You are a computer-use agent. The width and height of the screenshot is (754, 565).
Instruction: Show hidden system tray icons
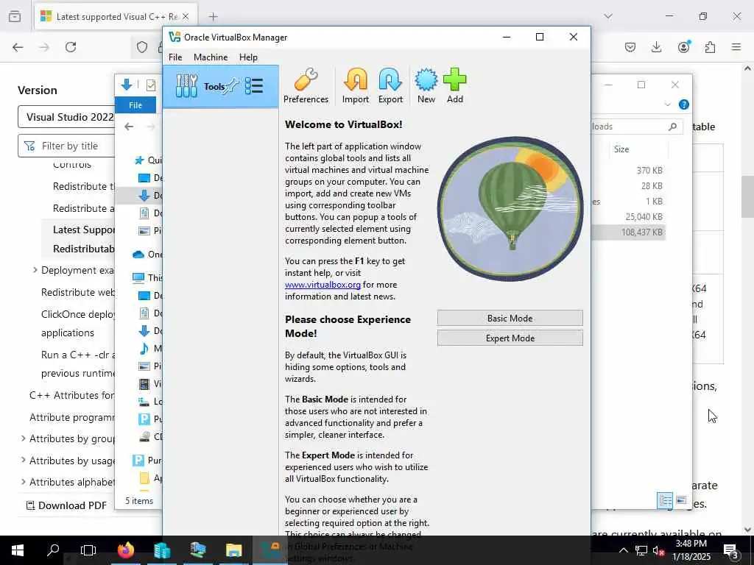(x=623, y=550)
